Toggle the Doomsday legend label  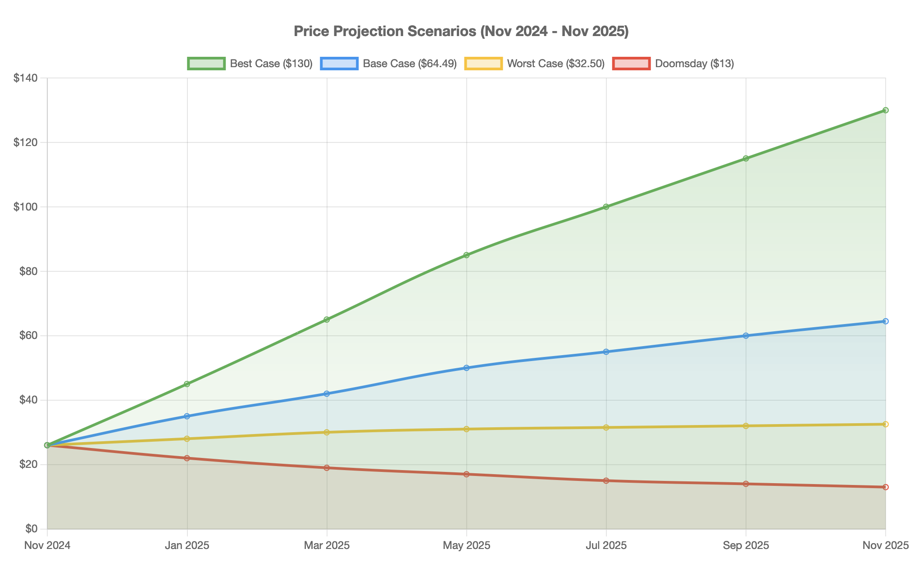click(x=694, y=64)
